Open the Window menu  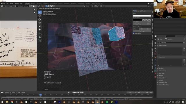click(x=17, y=3)
